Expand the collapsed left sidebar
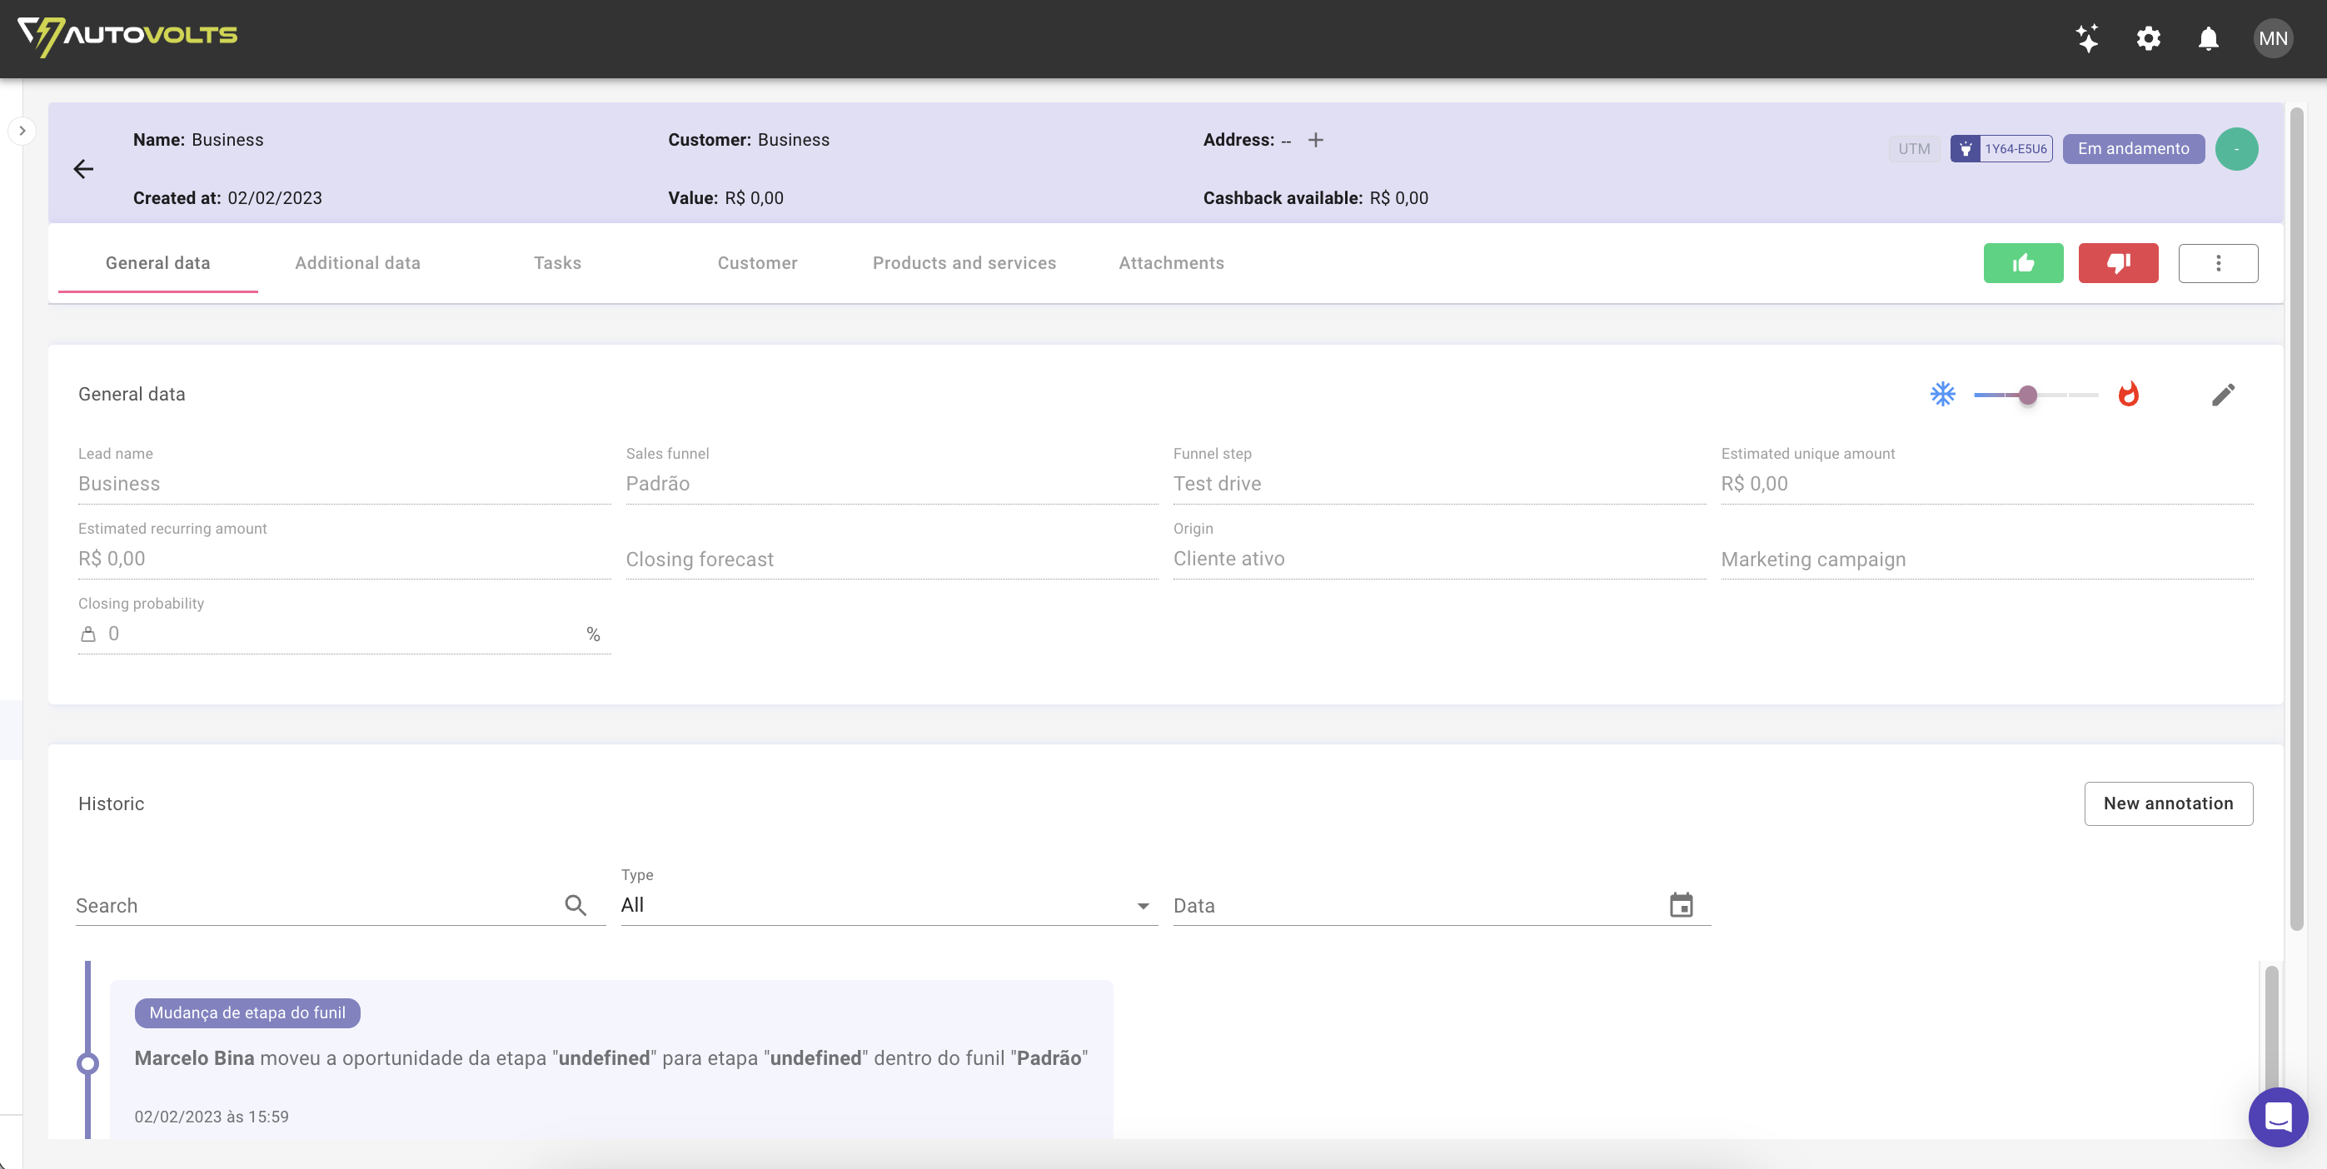The image size is (2327, 1169). (22, 130)
